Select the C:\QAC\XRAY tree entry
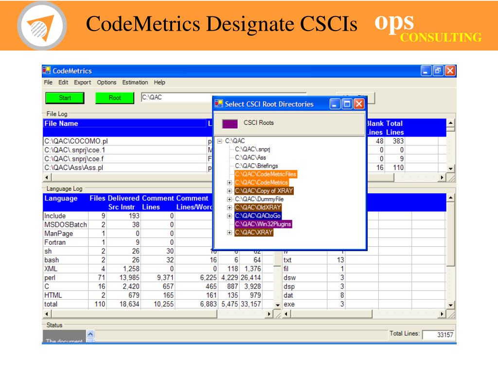Image resolution: width=498 pixels, height=373 pixels. (x=254, y=232)
